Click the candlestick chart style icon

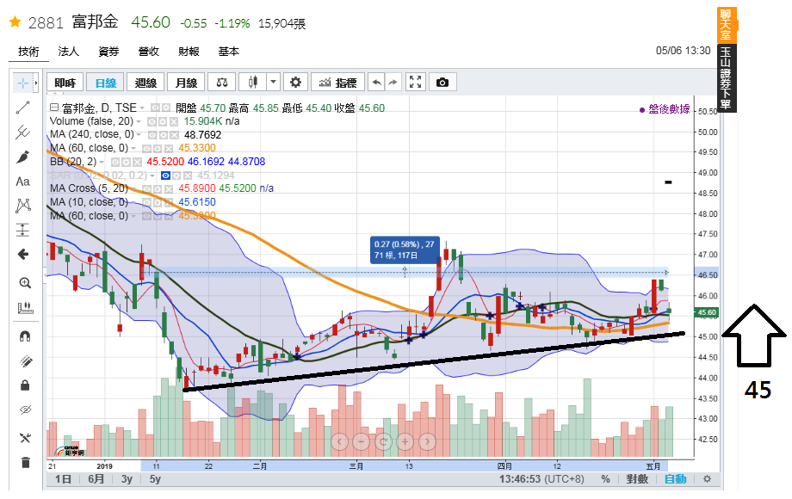[252, 83]
